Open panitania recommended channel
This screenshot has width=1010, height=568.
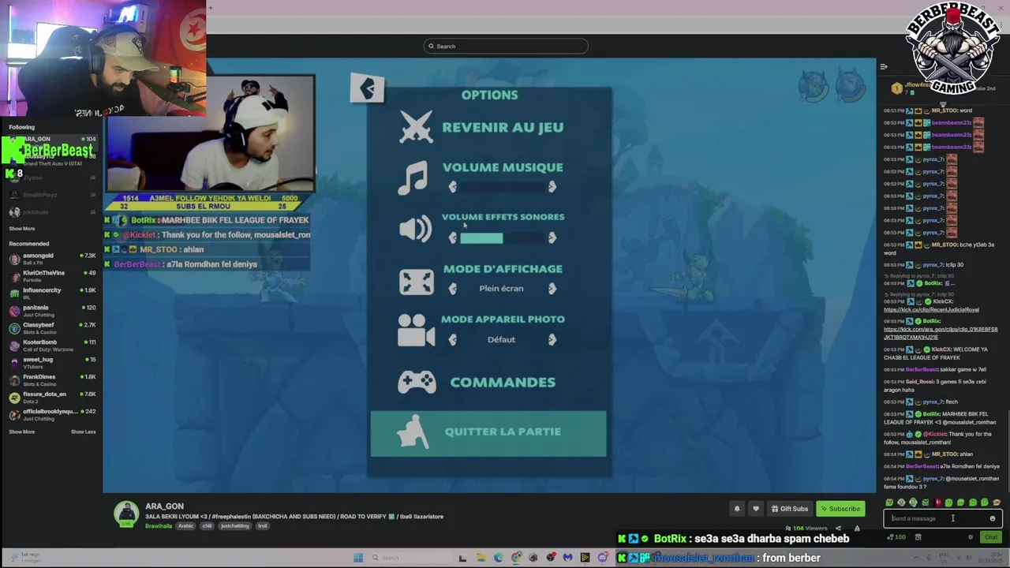pos(52,311)
